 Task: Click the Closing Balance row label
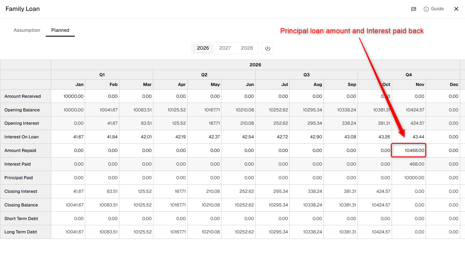tap(21, 205)
